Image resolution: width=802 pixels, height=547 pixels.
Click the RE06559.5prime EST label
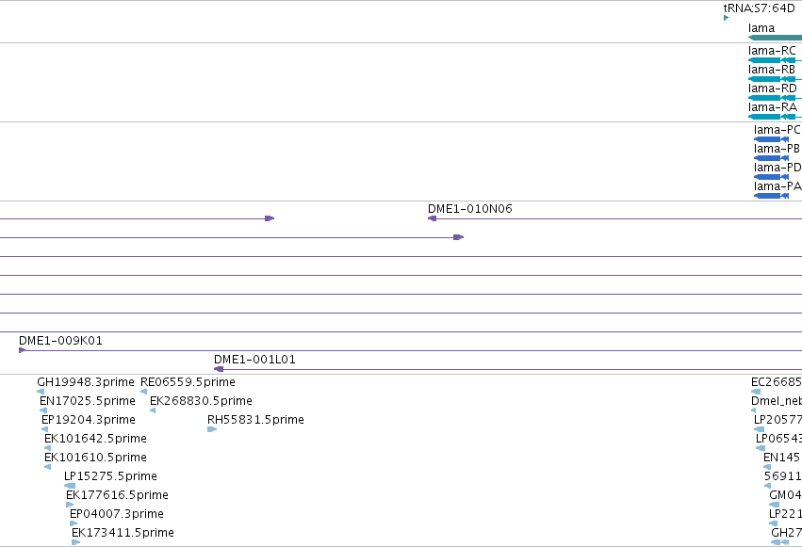188,382
